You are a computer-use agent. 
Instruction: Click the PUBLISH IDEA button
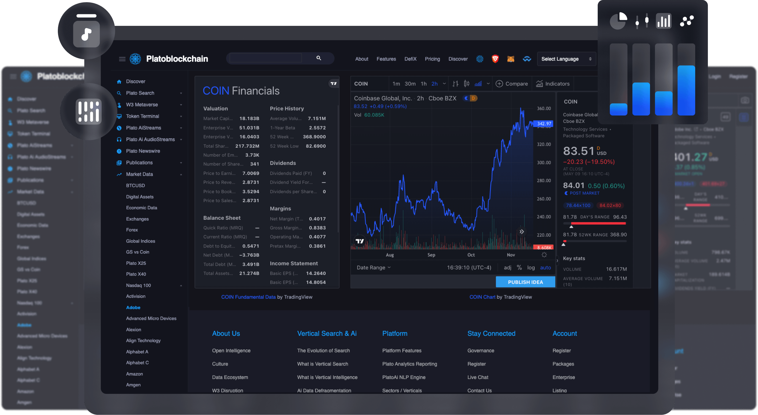[525, 282]
